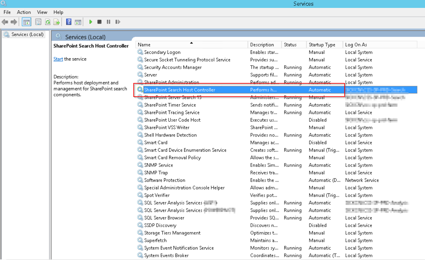Open Help using the blue question mark icon
Image resolution: width=425 pixels, height=260 pixels.
point(69,22)
